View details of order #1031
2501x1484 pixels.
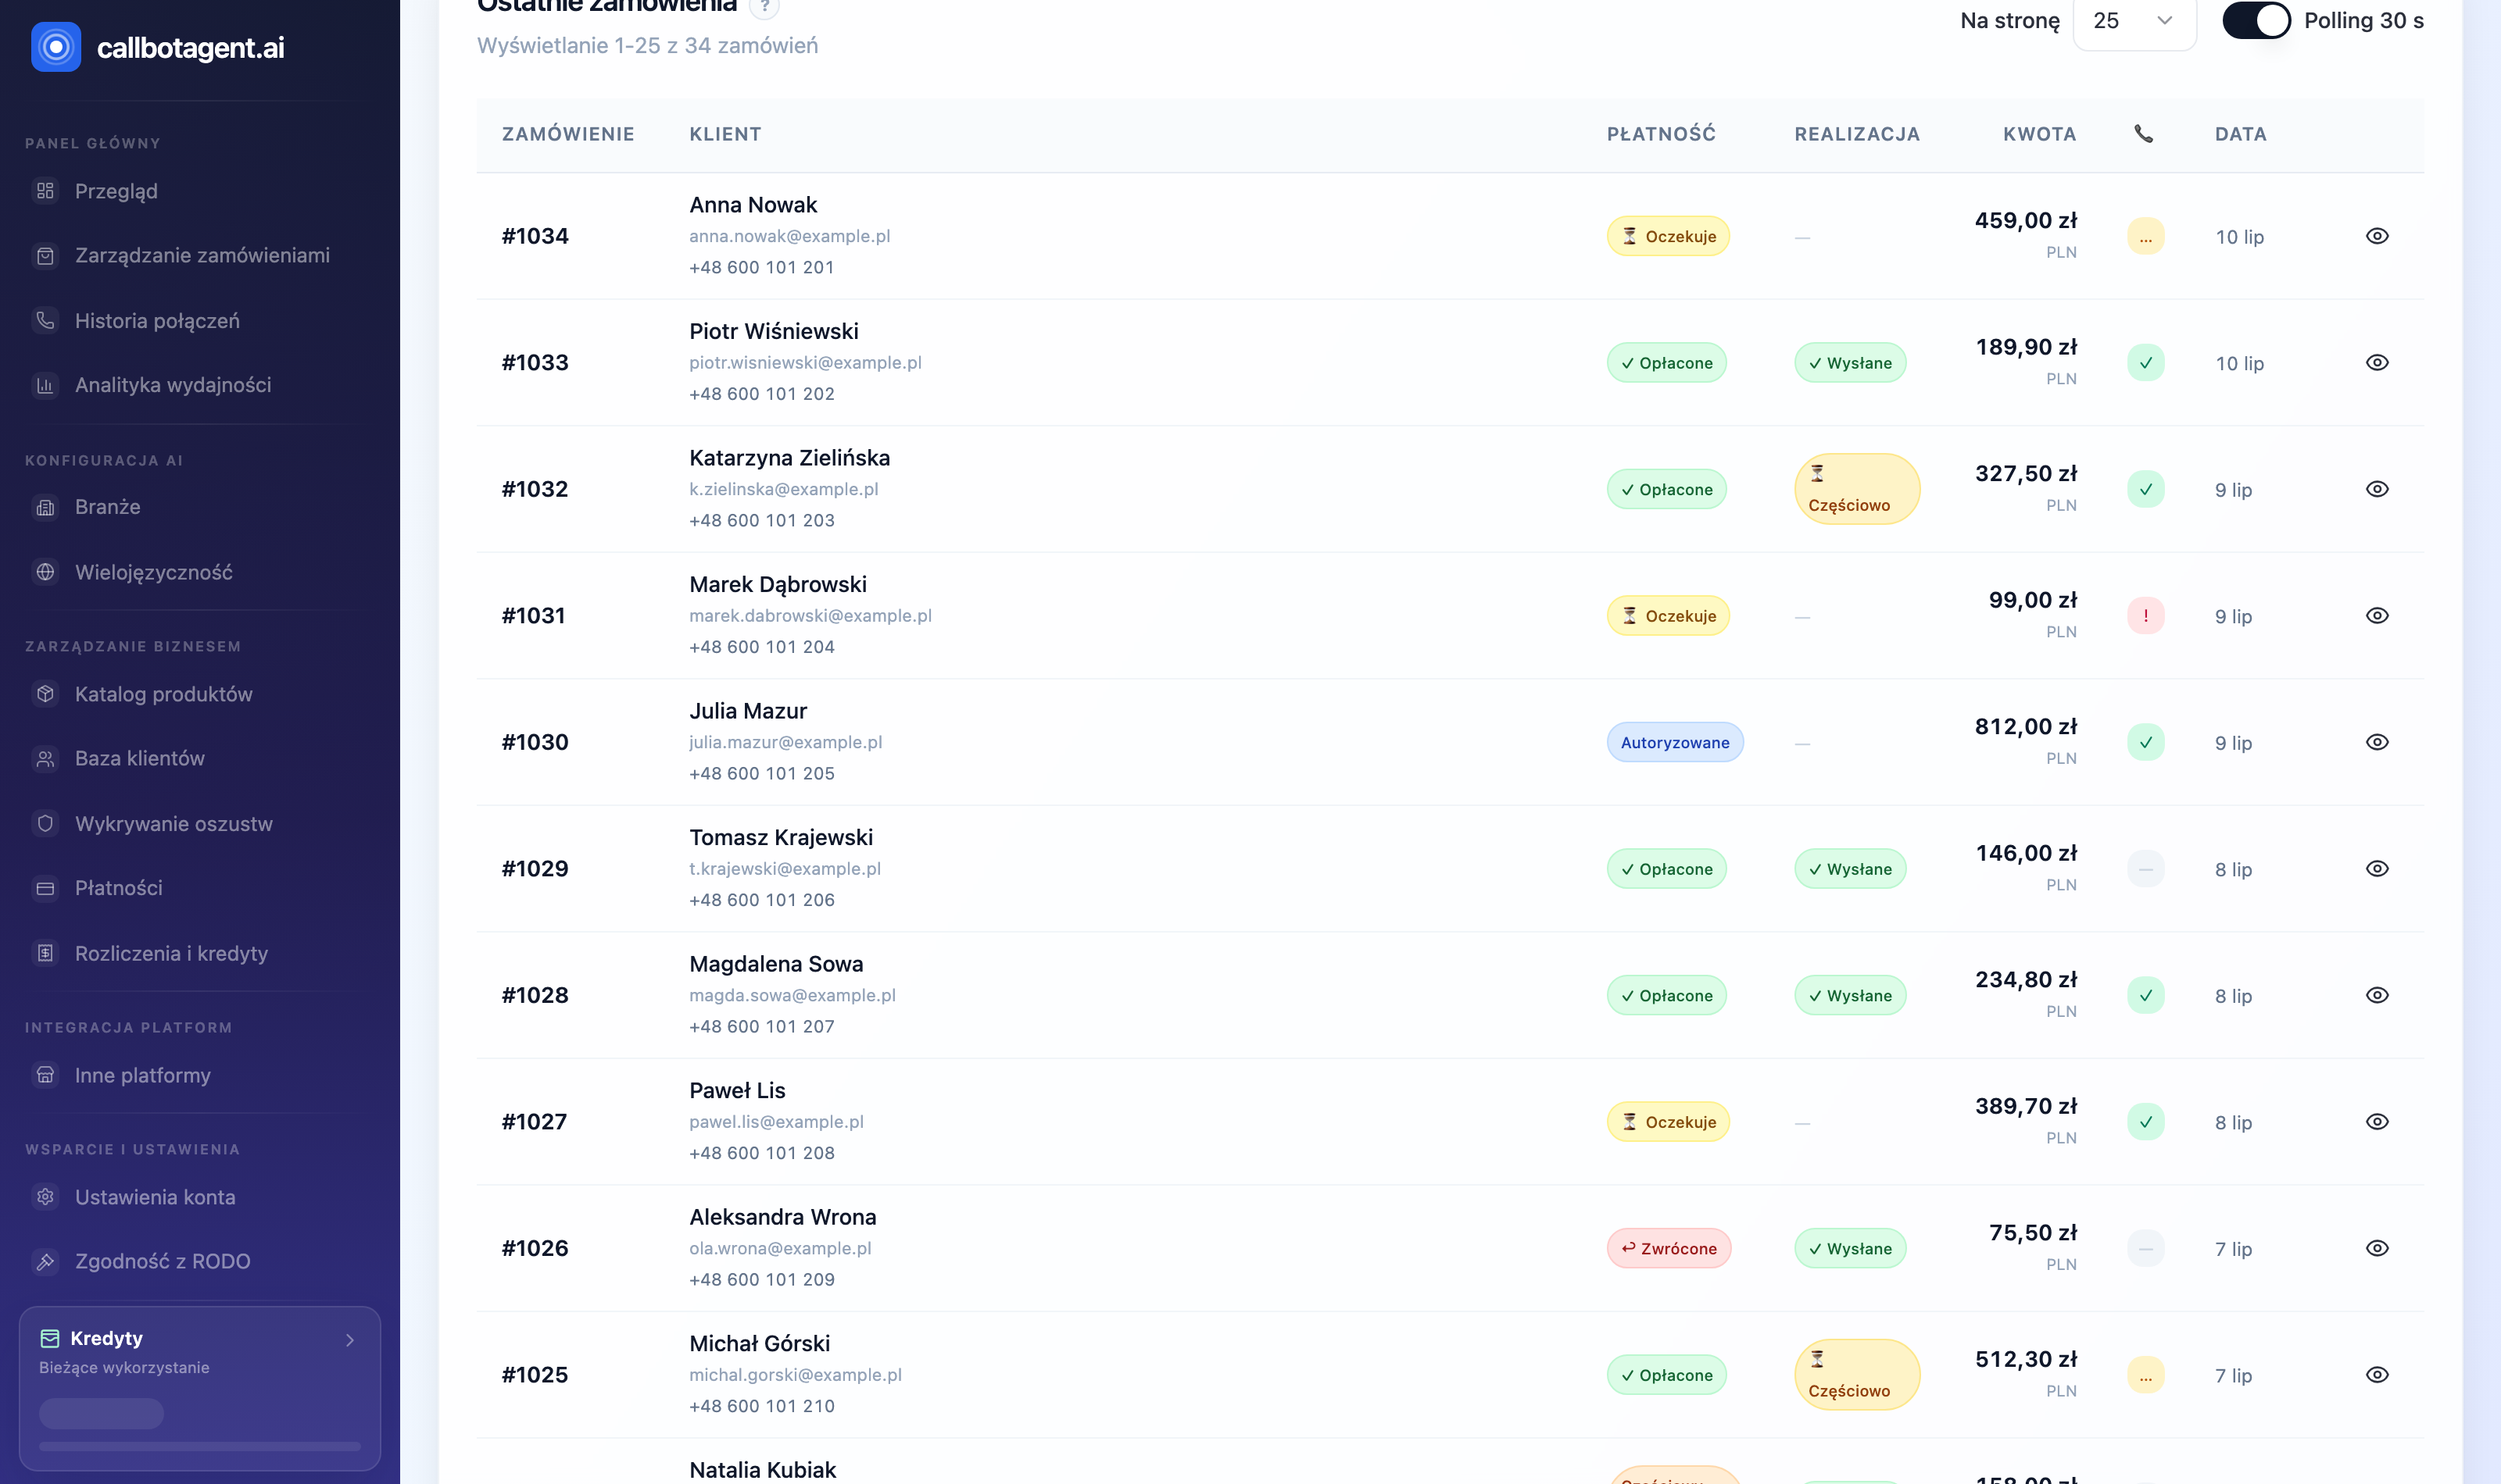(x=2377, y=616)
